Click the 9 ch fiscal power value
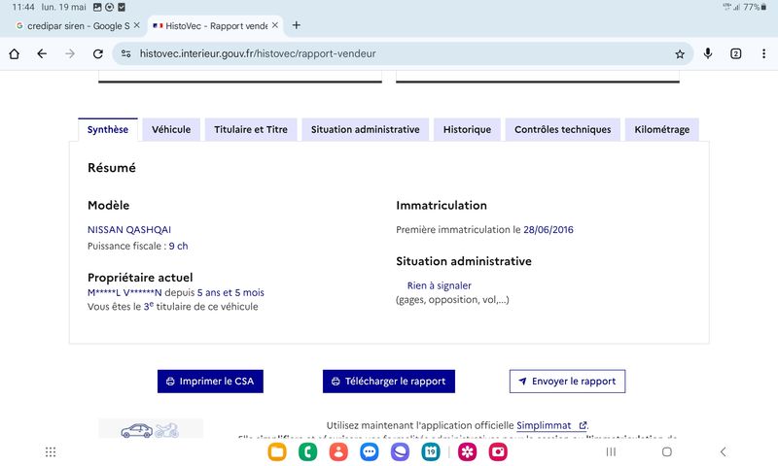778x466 pixels. pyautogui.click(x=178, y=247)
